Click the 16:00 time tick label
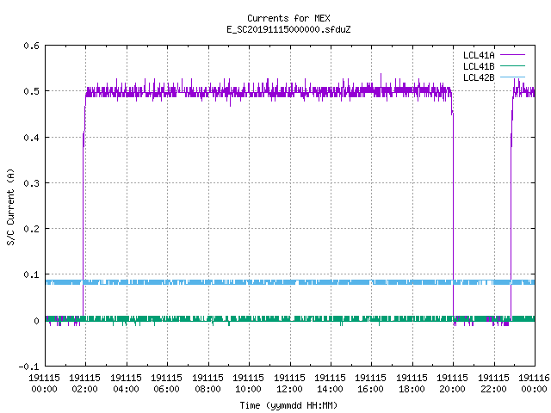The image size is (551, 413). 371,389
